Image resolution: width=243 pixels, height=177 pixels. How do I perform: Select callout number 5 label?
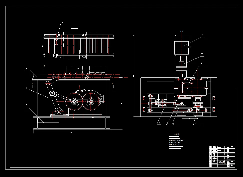(x=159, y=123)
